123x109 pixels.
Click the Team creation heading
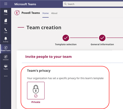(x=44, y=28)
